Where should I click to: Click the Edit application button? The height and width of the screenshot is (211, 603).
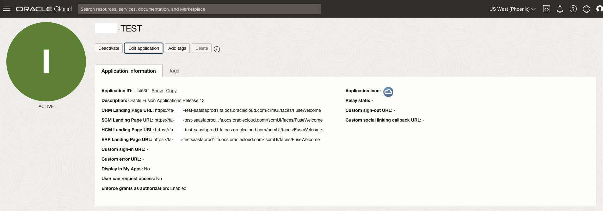(x=144, y=48)
